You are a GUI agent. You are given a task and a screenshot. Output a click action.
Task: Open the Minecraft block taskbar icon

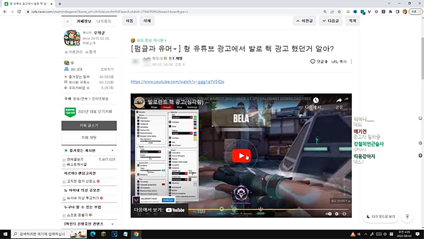103,234
